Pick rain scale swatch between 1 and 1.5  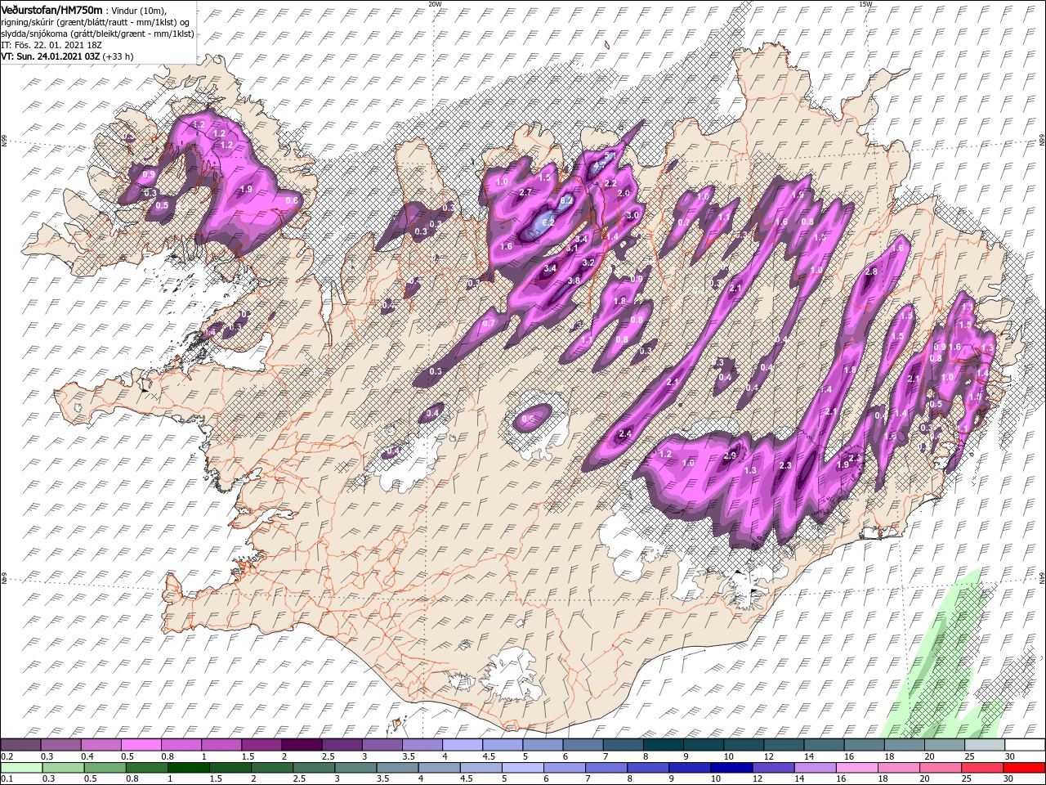click(x=190, y=768)
